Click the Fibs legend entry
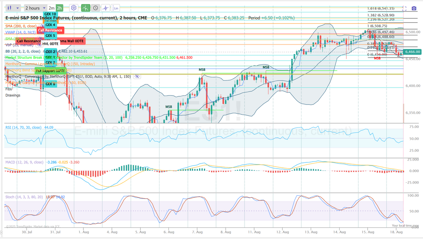This screenshot has height=240, width=423. click(x=8, y=89)
